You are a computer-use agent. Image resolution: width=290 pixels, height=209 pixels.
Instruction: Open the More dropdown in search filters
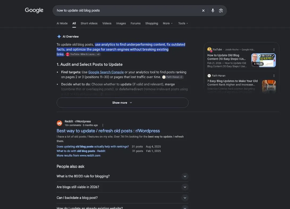pos(167,23)
